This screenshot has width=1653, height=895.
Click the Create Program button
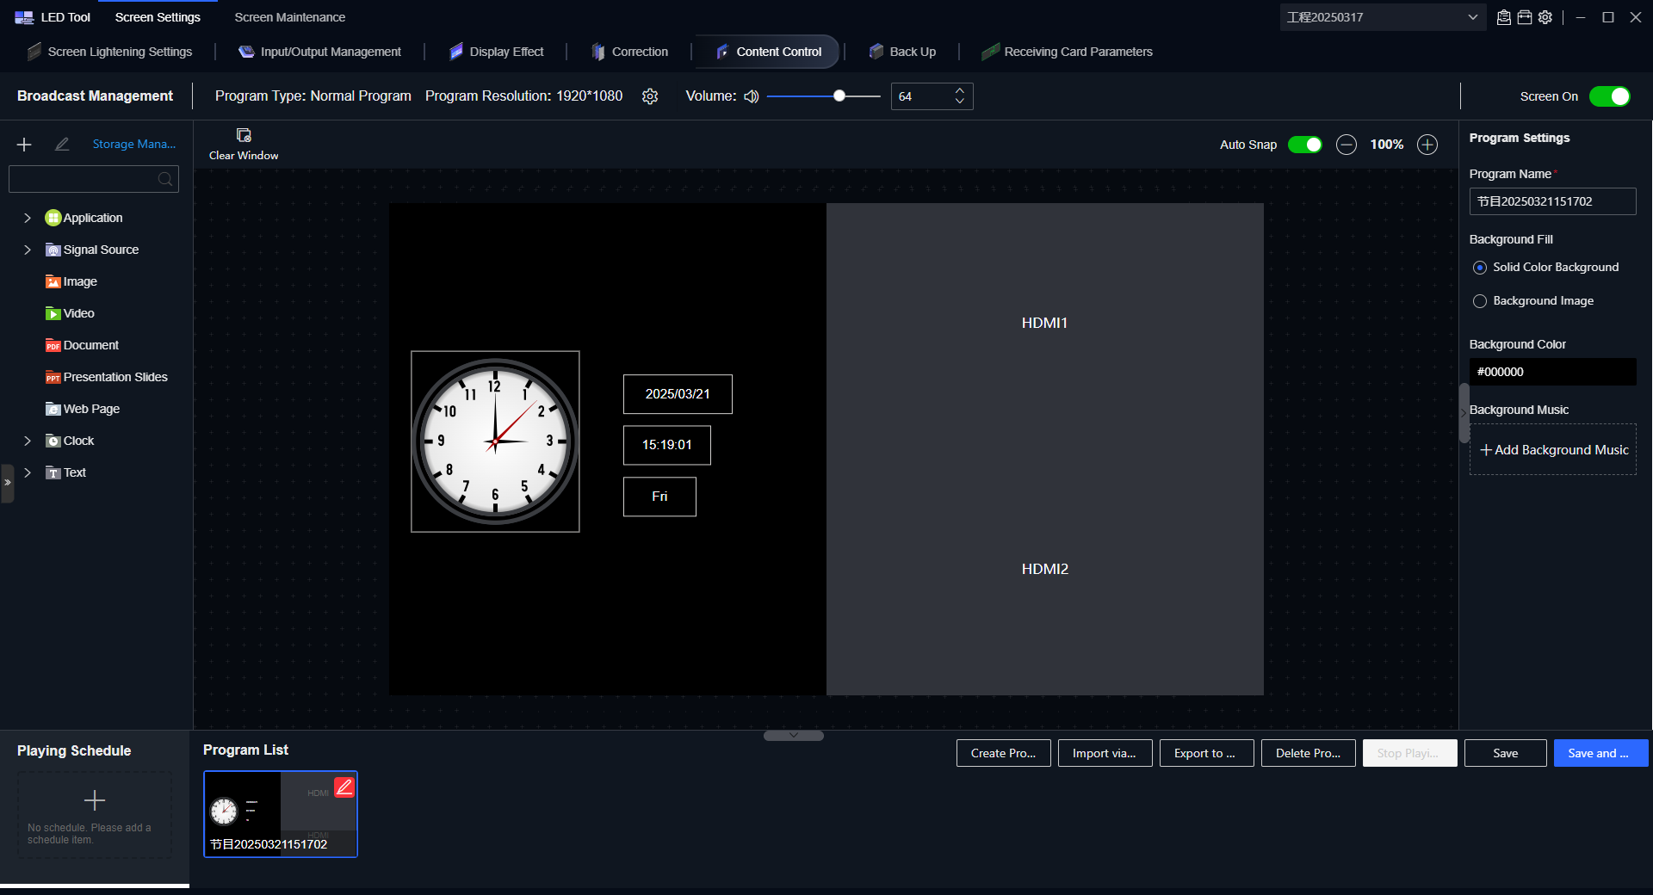pyautogui.click(x=1003, y=753)
